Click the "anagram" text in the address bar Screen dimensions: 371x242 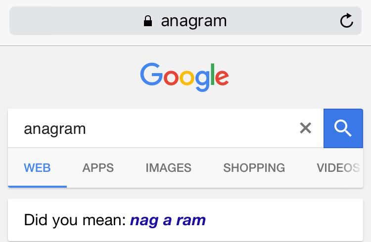click(193, 21)
